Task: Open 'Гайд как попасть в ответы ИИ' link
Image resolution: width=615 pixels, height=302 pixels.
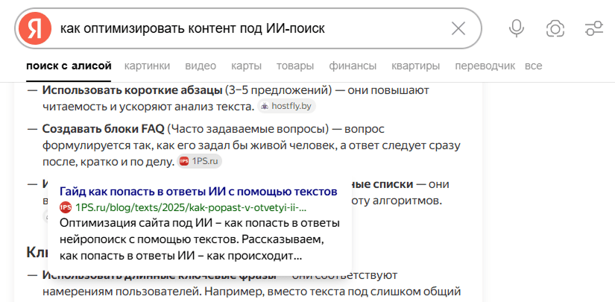Action: [x=198, y=192]
